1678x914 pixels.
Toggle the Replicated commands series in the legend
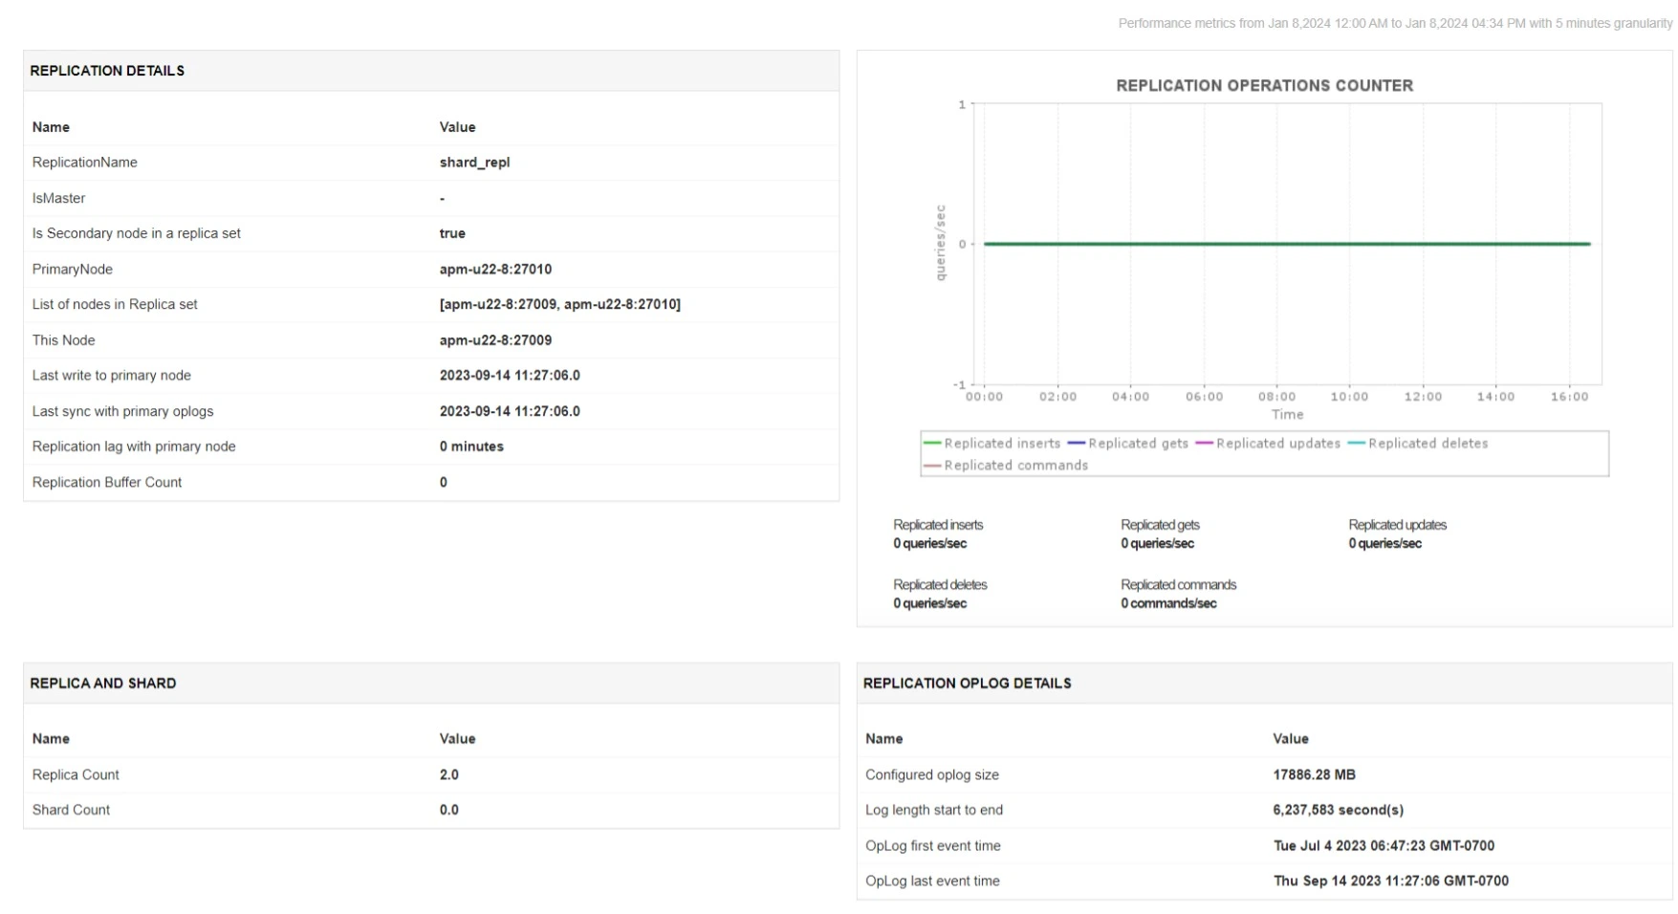[x=1015, y=466]
